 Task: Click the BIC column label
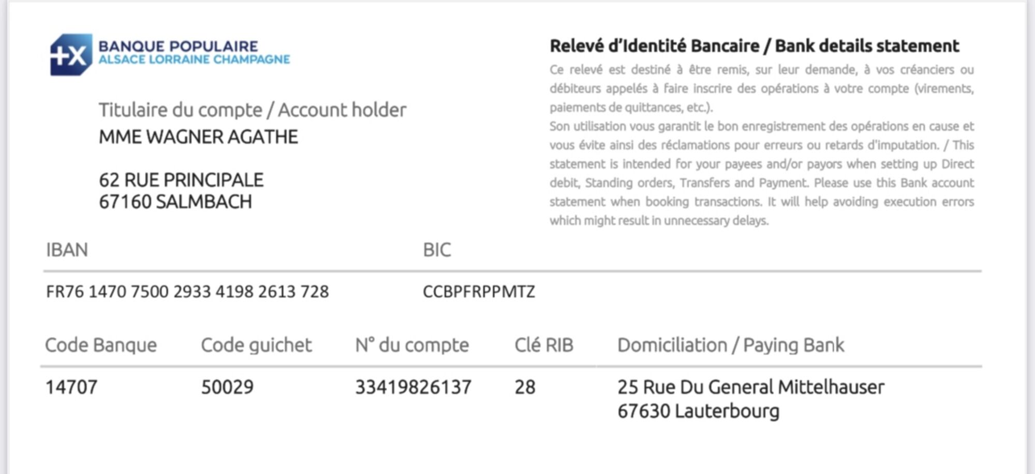coord(437,250)
